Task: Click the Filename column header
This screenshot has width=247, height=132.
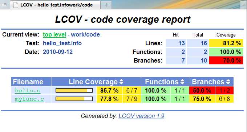Action: coord(31,82)
